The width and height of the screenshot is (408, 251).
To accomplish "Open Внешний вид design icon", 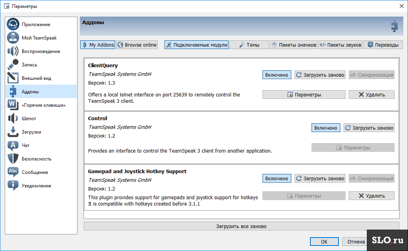I will [x=13, y=78].
